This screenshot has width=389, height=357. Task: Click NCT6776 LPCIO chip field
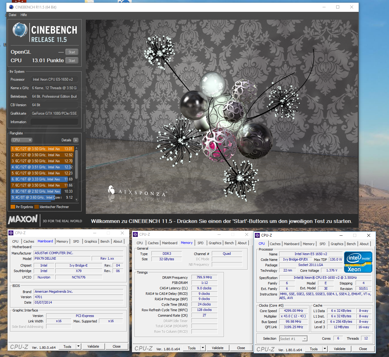coord(79,277)
